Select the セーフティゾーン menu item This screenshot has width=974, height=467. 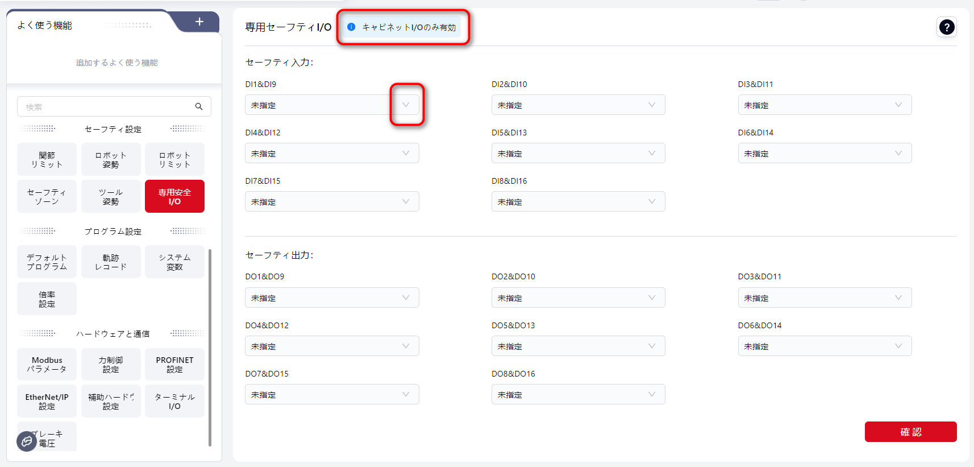[47, 197]
